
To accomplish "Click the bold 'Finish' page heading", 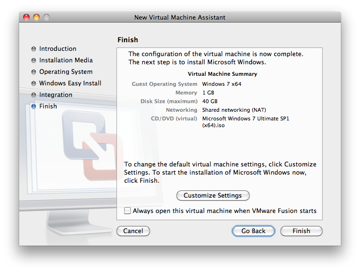I will pyautogui.click(x=128, y=40).
